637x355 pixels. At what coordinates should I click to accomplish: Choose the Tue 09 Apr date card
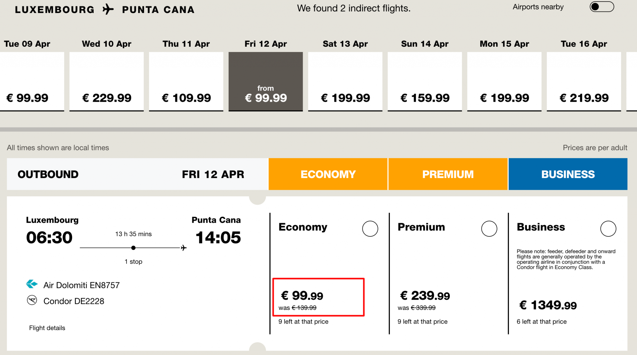(32, 81)
